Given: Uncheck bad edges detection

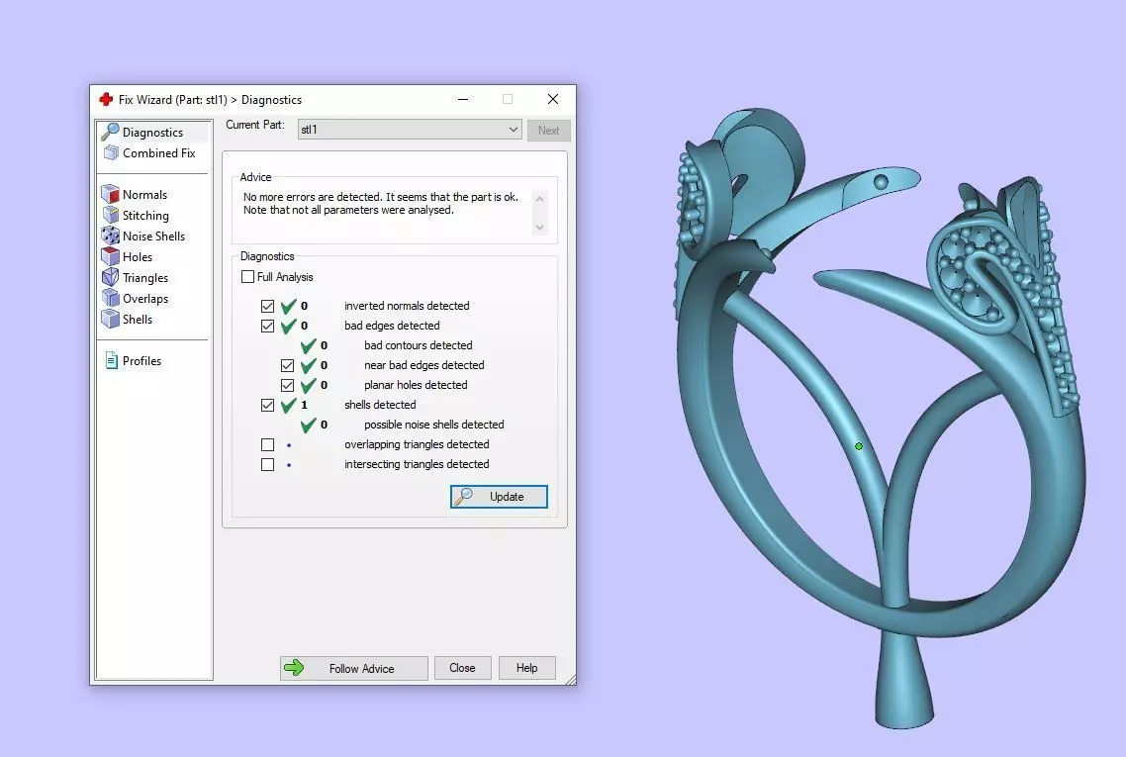Looking at the screenshot, I should point(268,327).
